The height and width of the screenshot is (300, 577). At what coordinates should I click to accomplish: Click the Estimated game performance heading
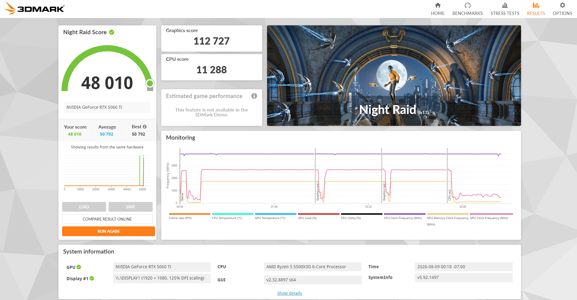(x=204, y=96)
